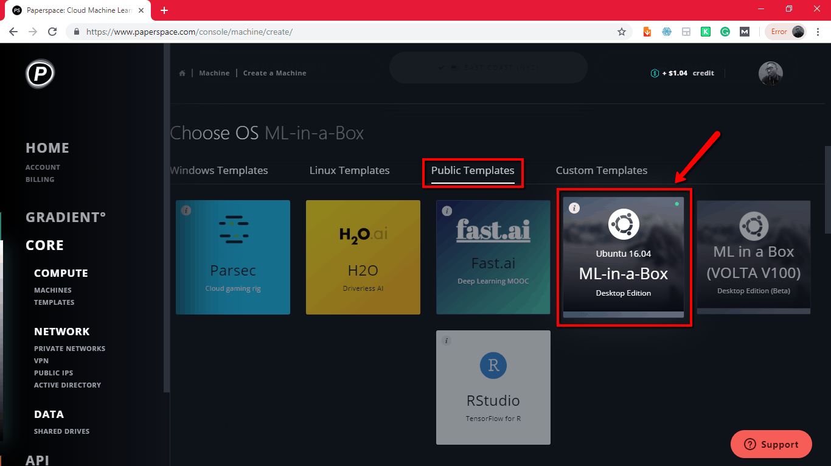This screenshot has width=831, height=466.
Task: Open info icon on the ML-in-a-Box card
Action: (574, 208)
